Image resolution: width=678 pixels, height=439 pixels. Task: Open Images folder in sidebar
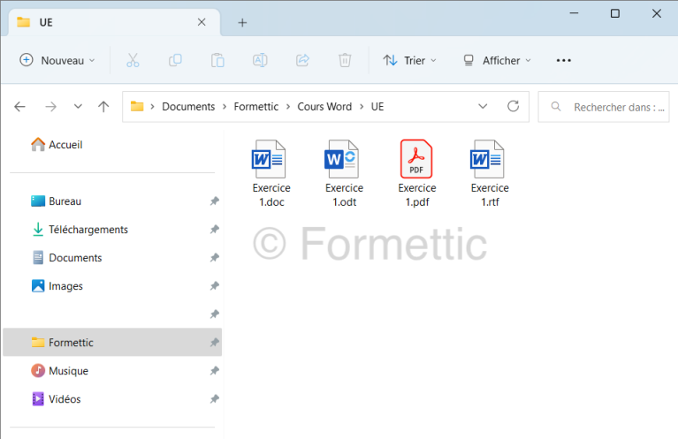coord(65,286)
